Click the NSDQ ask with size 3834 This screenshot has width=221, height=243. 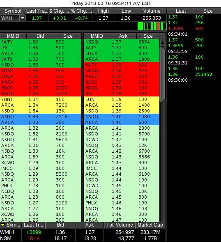click(x=122, y=42)
